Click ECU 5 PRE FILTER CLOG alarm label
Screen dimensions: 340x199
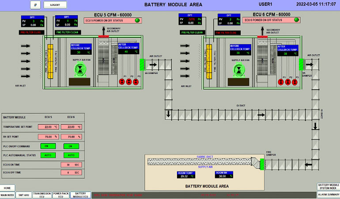click(31, 32)
